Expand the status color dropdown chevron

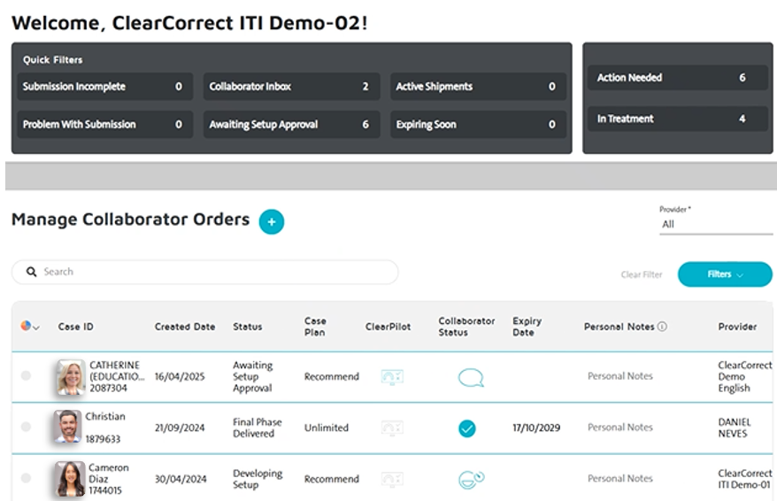click(36, 328)
